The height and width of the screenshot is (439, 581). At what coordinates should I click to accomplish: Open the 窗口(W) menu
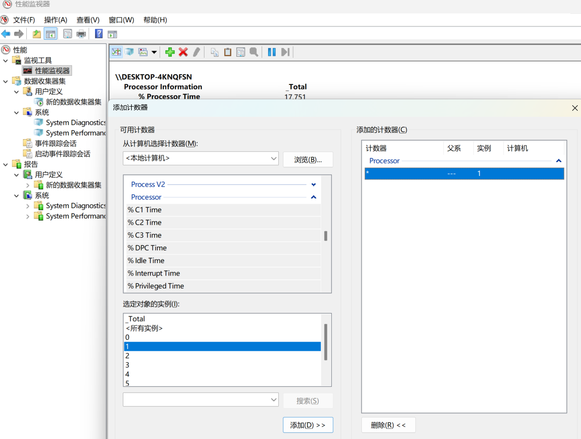(121, 20)
